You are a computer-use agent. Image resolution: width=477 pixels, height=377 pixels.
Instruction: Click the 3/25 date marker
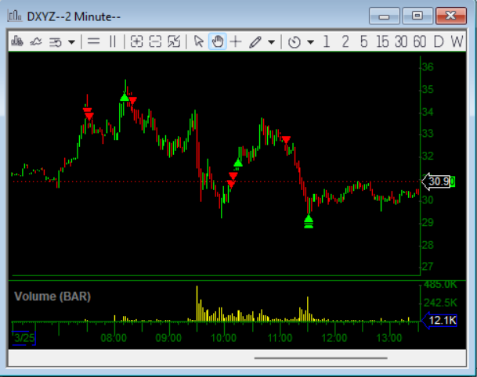24,338
